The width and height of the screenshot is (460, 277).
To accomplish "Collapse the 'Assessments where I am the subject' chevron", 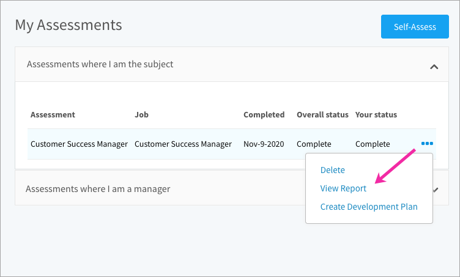I will point(434,67).
